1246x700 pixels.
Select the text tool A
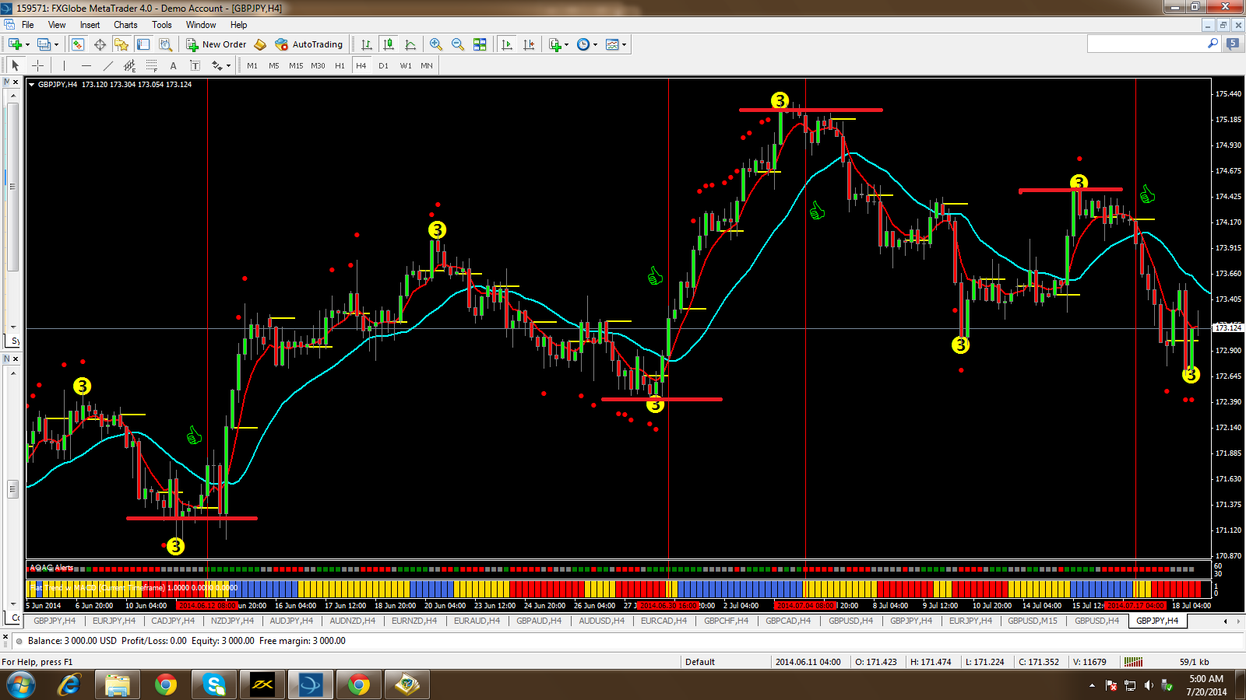173,65
